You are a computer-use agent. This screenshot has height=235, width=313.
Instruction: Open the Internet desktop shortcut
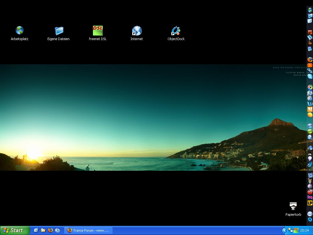pyautogui.click(x=137, y=31)
